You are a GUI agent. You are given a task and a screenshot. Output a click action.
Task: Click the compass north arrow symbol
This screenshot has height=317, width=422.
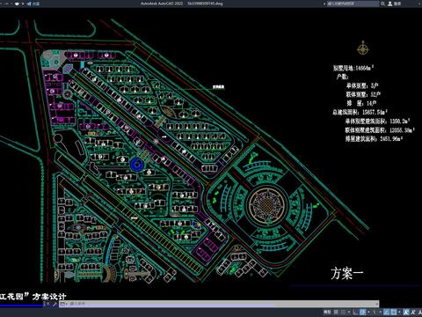(x=363, y=48)
